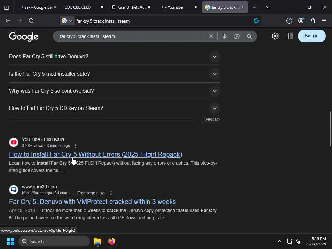Open Google quick settings gear

click(275, 36)
